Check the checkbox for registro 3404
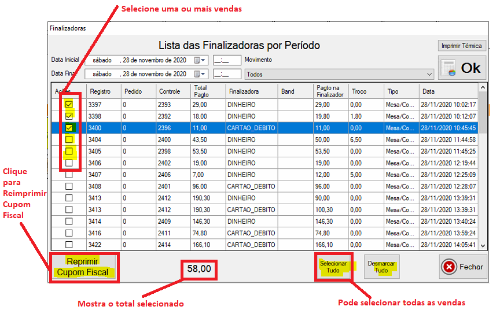Viewport: 500px width, 310px height. tap(69, 139)
